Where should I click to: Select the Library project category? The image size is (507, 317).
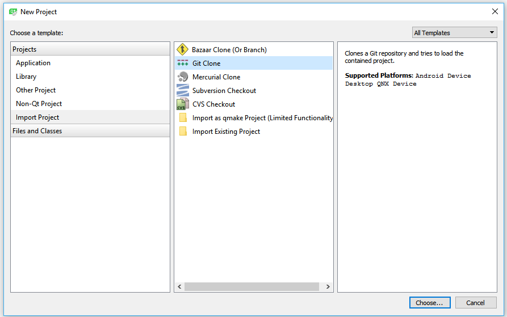[x=90, y=77]
